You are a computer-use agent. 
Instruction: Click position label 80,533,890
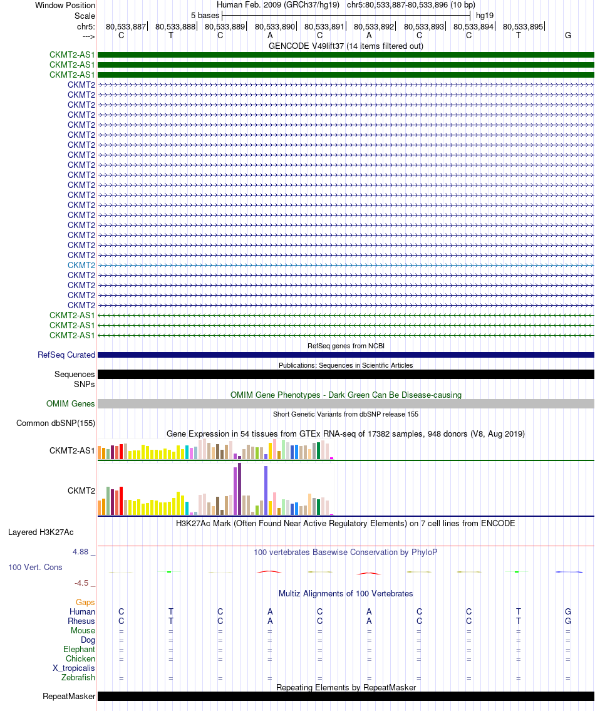pyautogui.click(x=274, y=27)
